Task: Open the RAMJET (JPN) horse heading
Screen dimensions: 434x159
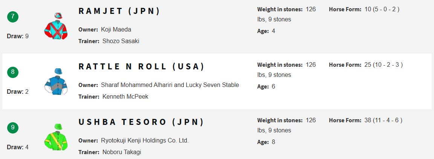Action: pos(119,11)
